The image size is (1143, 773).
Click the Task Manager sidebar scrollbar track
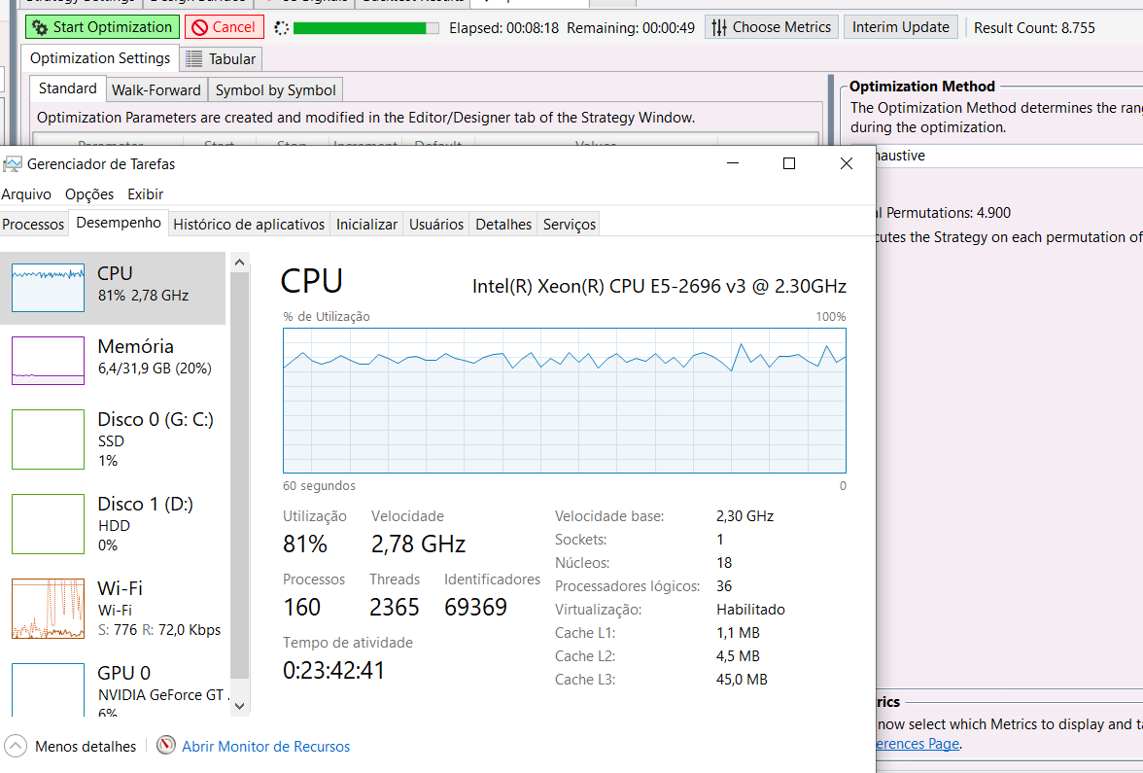coord(239,484)
